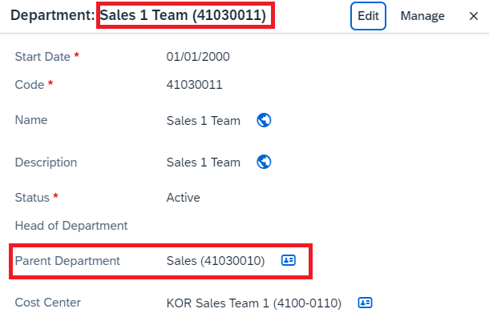The image size is (489, 321).
Task: Close the Department detail panel
Action: tap(474, 16)
